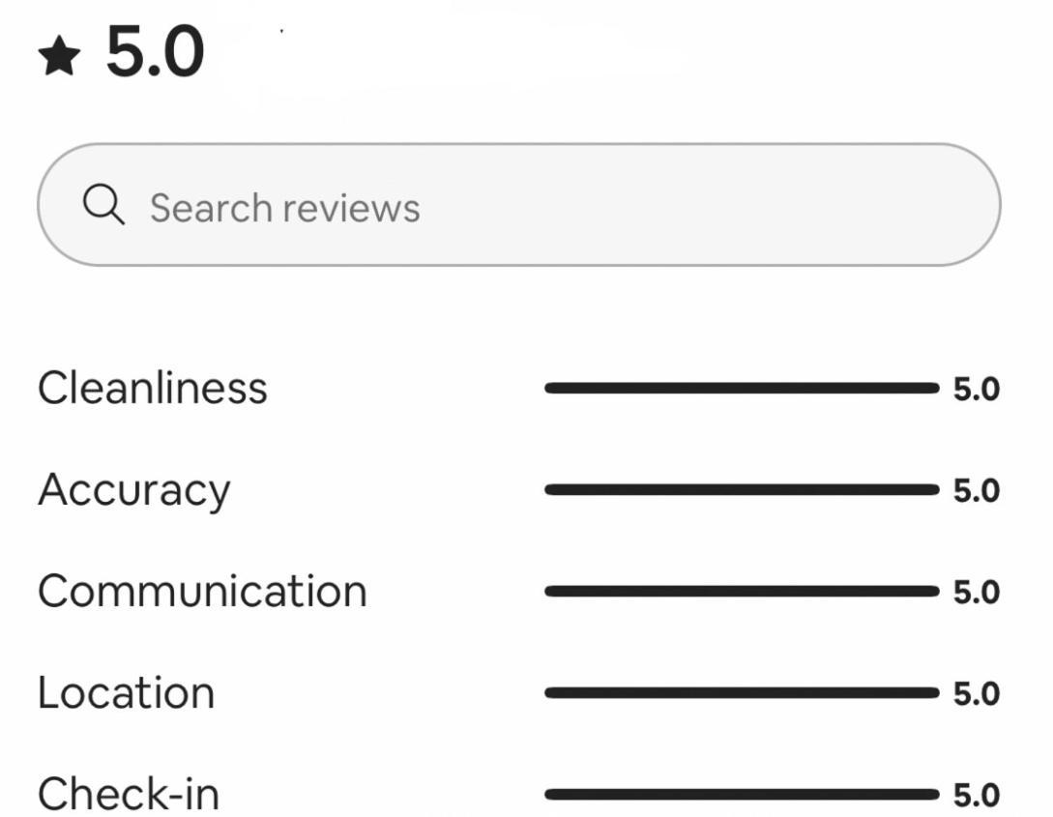
Task: Click the Accuracy 5.0 score
Action: point(977,491)
